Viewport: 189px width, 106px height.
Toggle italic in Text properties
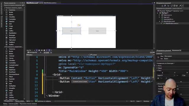[x=166, y=78]
